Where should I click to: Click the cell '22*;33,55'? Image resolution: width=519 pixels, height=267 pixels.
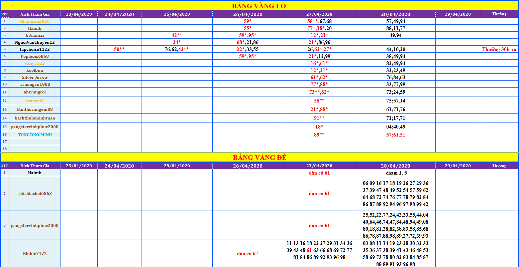click(247, 49)
